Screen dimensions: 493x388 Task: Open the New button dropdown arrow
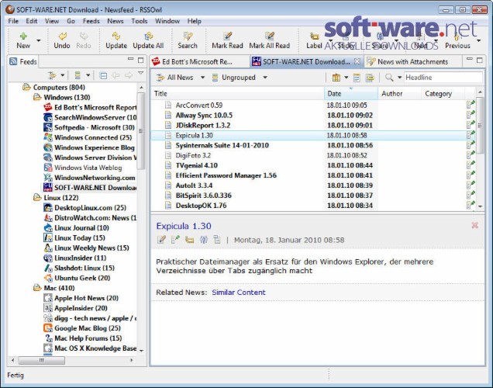click(38, 40)
